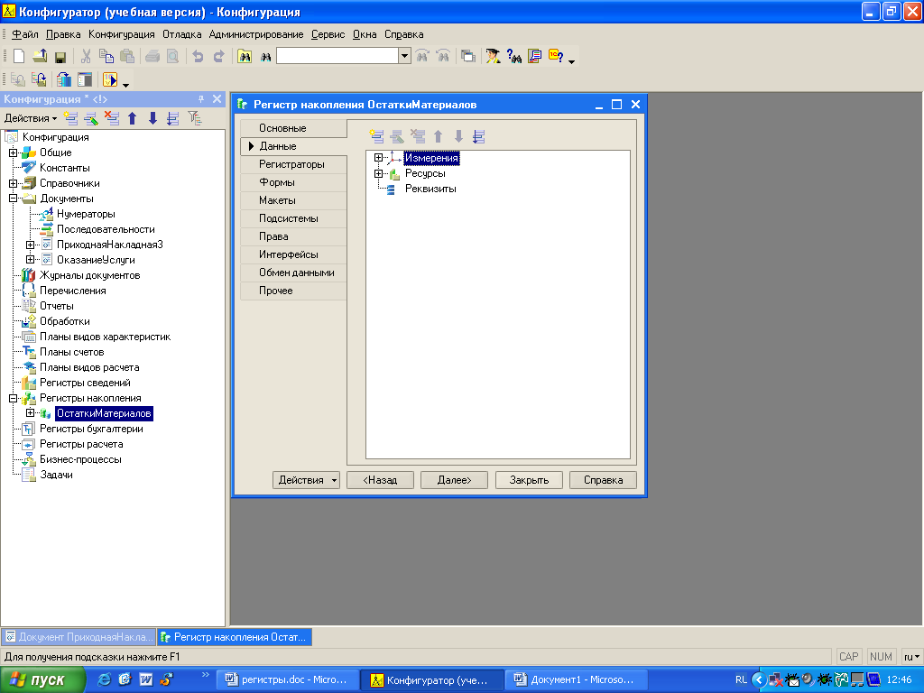This screenshot has height=693, width=924.
Task: Expand the ОстаткиМатериалов register node
Action: click(30, 413)
